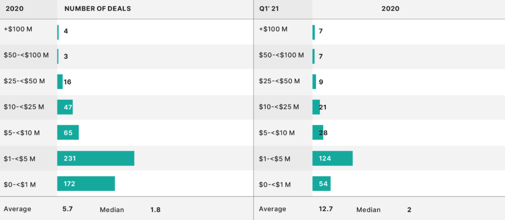
Task: Click the $0-<$1 M label beside the 54 bar
Action: [x=275, y=185]
